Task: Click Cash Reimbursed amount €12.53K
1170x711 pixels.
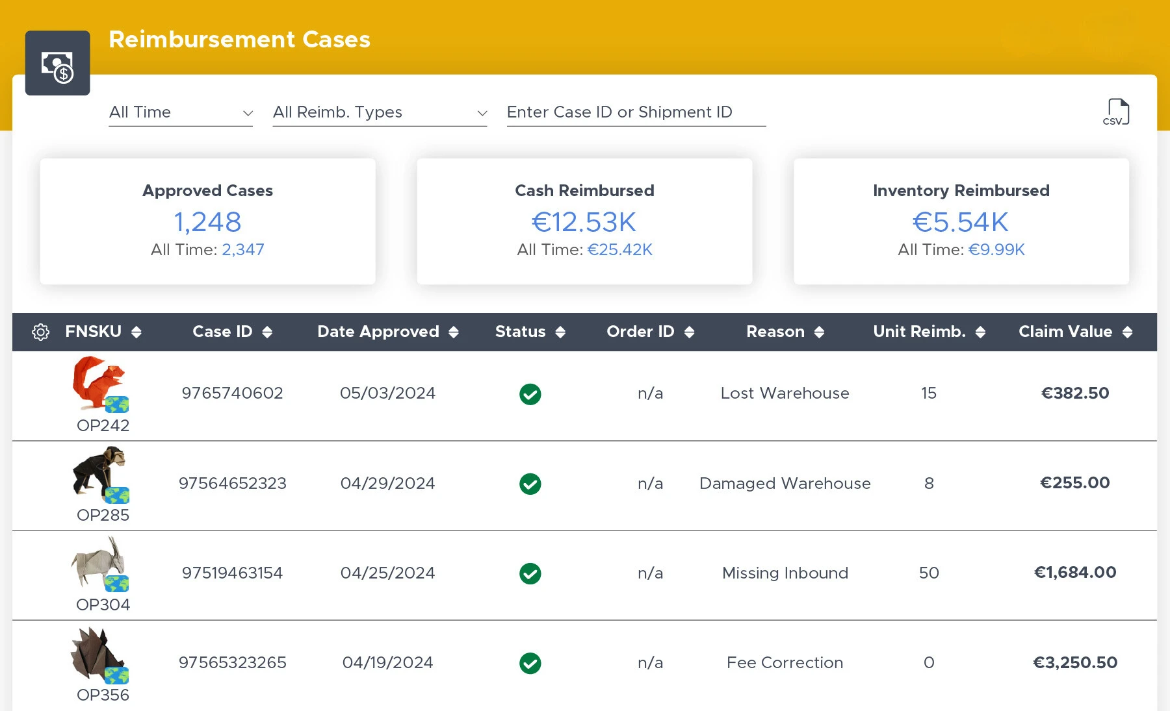Action: click(584, 222)
